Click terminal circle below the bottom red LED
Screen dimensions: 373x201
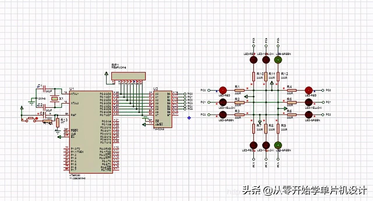coord(254,159)
